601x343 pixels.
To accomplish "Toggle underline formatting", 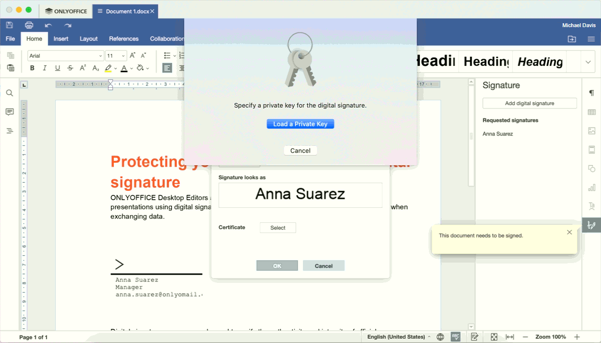I will click(x=57, y=68).
